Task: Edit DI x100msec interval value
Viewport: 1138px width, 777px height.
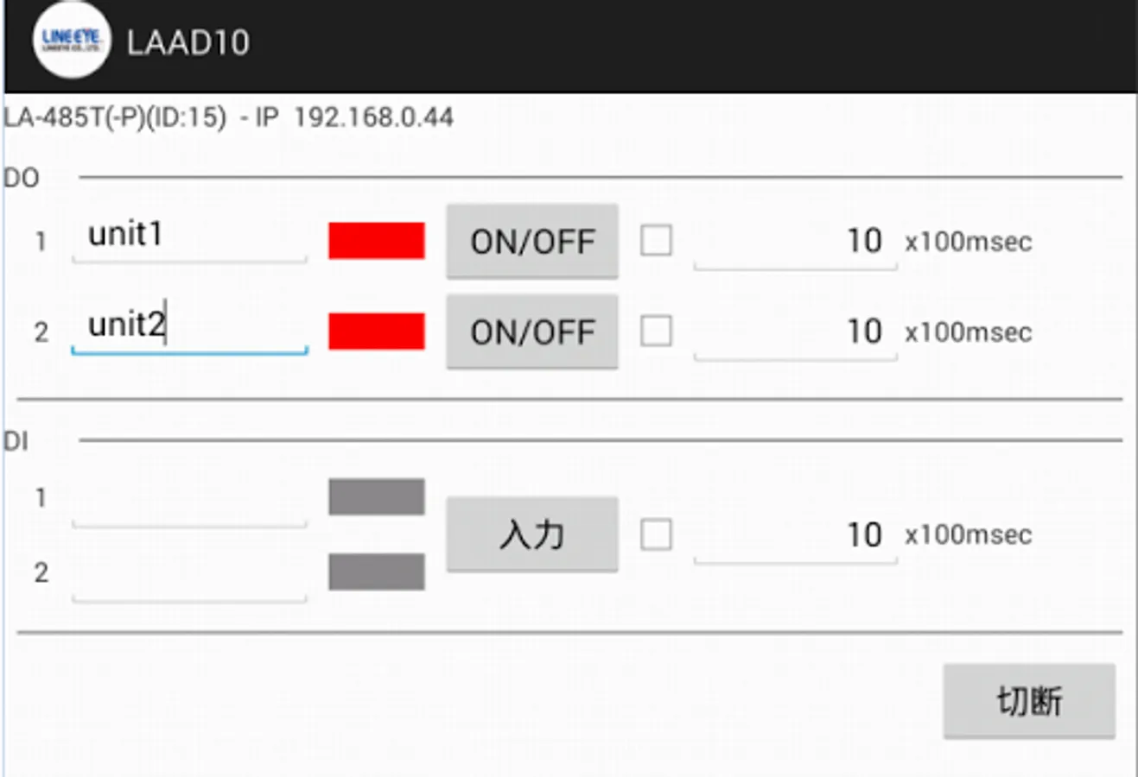Action: [x=795, y=535]
